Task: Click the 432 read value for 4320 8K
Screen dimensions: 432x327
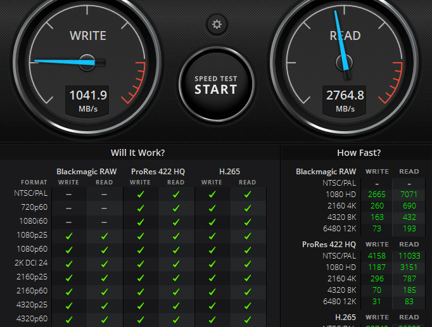Action: (x=409, y=217)
